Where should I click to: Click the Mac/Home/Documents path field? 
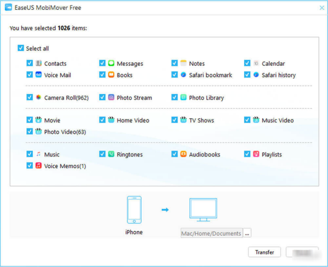211,233
